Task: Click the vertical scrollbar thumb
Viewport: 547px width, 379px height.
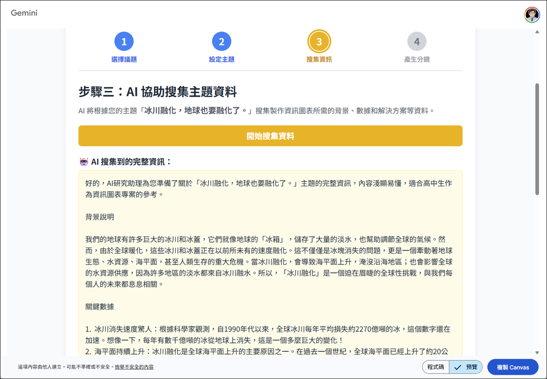Action: pyautogui.click(x=537, y=139)
